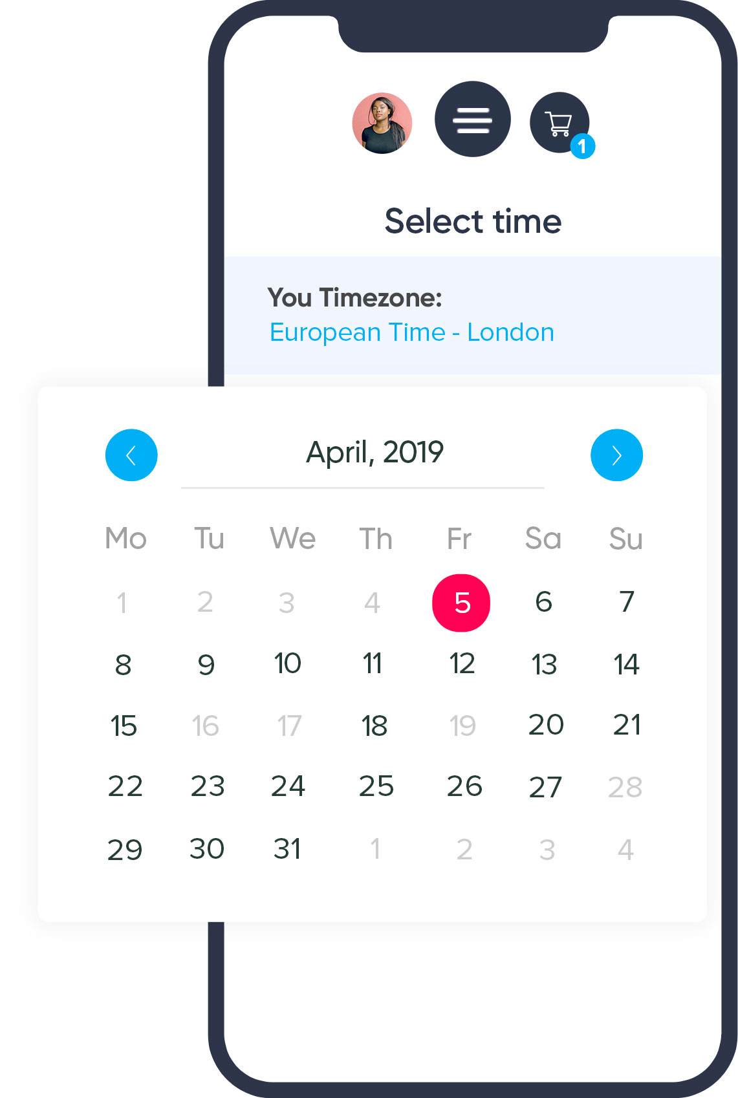Click the Mo weekday column header
The height and width of the screenshot is (1098, 738).
point(125,538)
